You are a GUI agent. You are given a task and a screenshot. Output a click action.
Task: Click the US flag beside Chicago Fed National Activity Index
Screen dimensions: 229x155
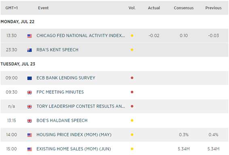click(29, 36)
